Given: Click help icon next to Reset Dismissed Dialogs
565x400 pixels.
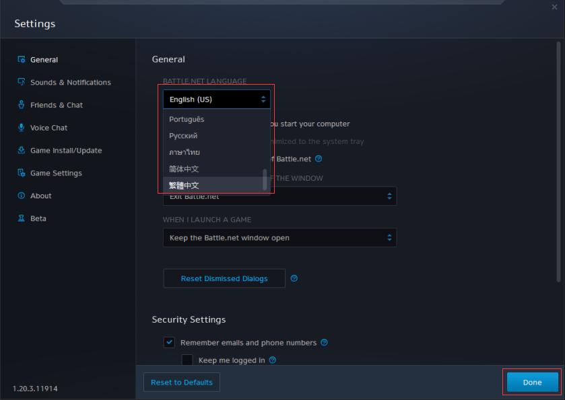Looking at the screenshot, I should (x=294, y=278).
